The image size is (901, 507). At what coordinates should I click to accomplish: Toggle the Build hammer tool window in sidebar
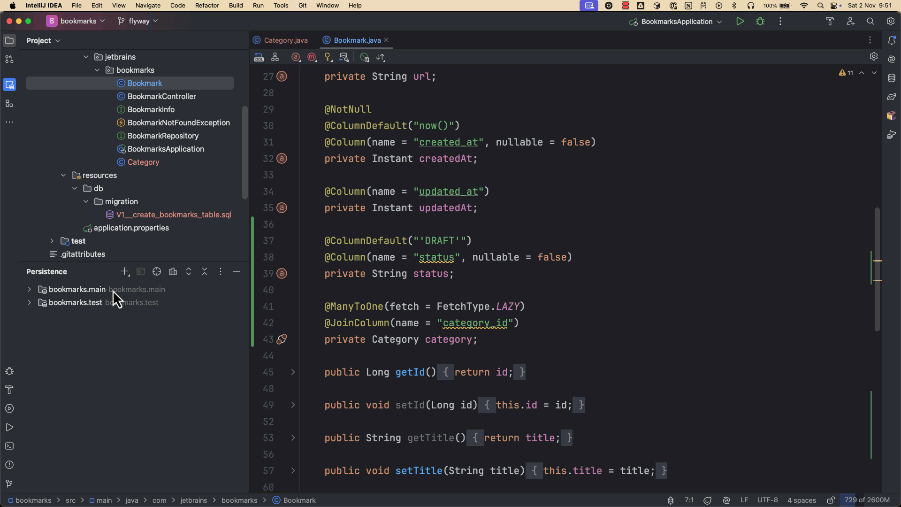pyautogui.click(x=9, y=390)
